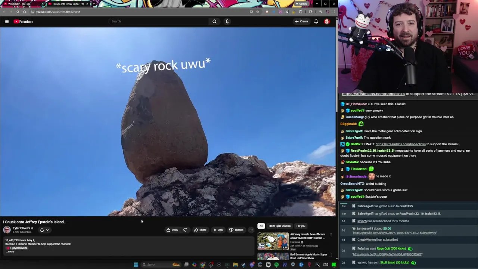
Task: Open Chrome from the taskbar
Action: 202,265
